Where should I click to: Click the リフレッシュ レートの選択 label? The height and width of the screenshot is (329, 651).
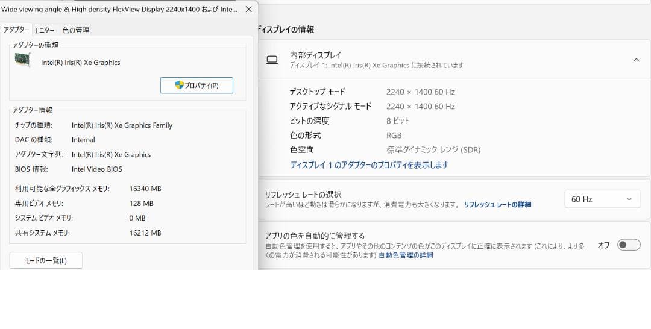click(x=303, y=195)
